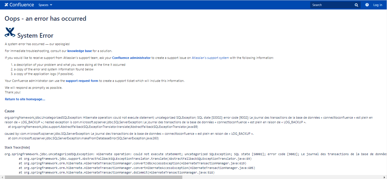Click the scrollbar right arrow
The width and height of the screenshot is (387, 179).
coord(385,177)
